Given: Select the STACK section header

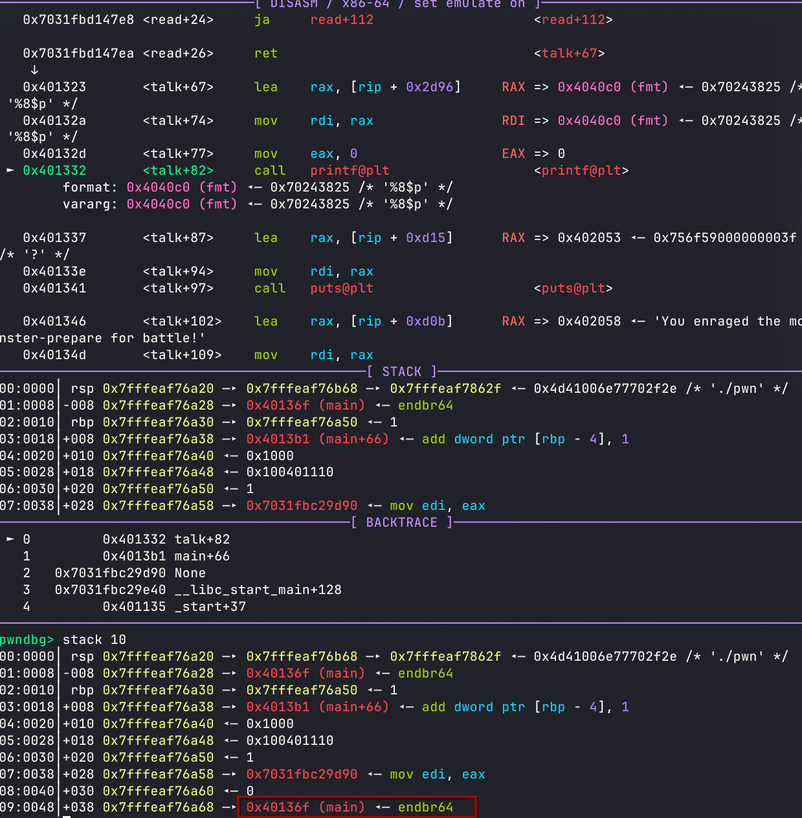Looking at the screenshot, I should pos(401,371).
